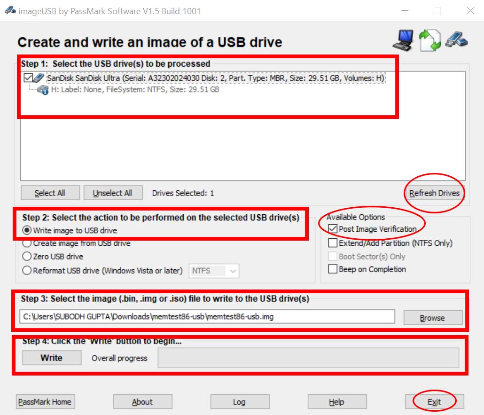
Task: Click the computer monitor icon in header
Action: coord(403,40)
